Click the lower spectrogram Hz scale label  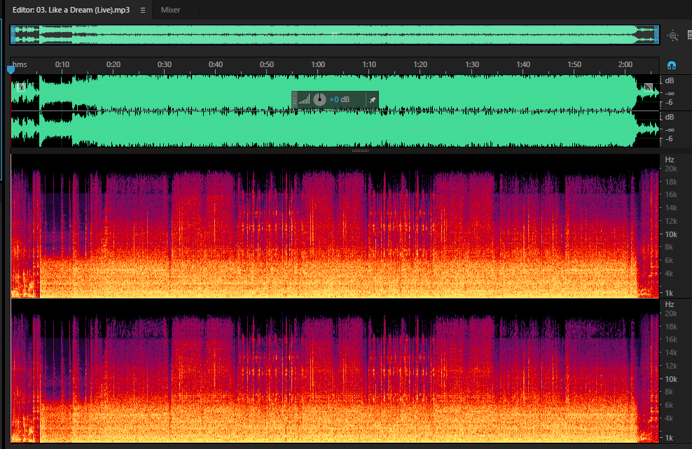pyautogui.click(x=670, y=304)
